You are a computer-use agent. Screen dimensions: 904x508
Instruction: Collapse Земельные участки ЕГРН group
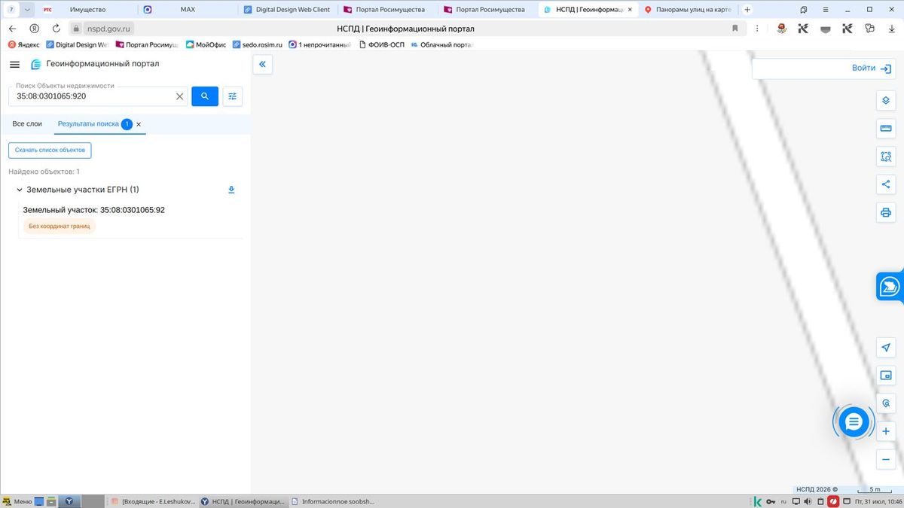coord(20,190)
